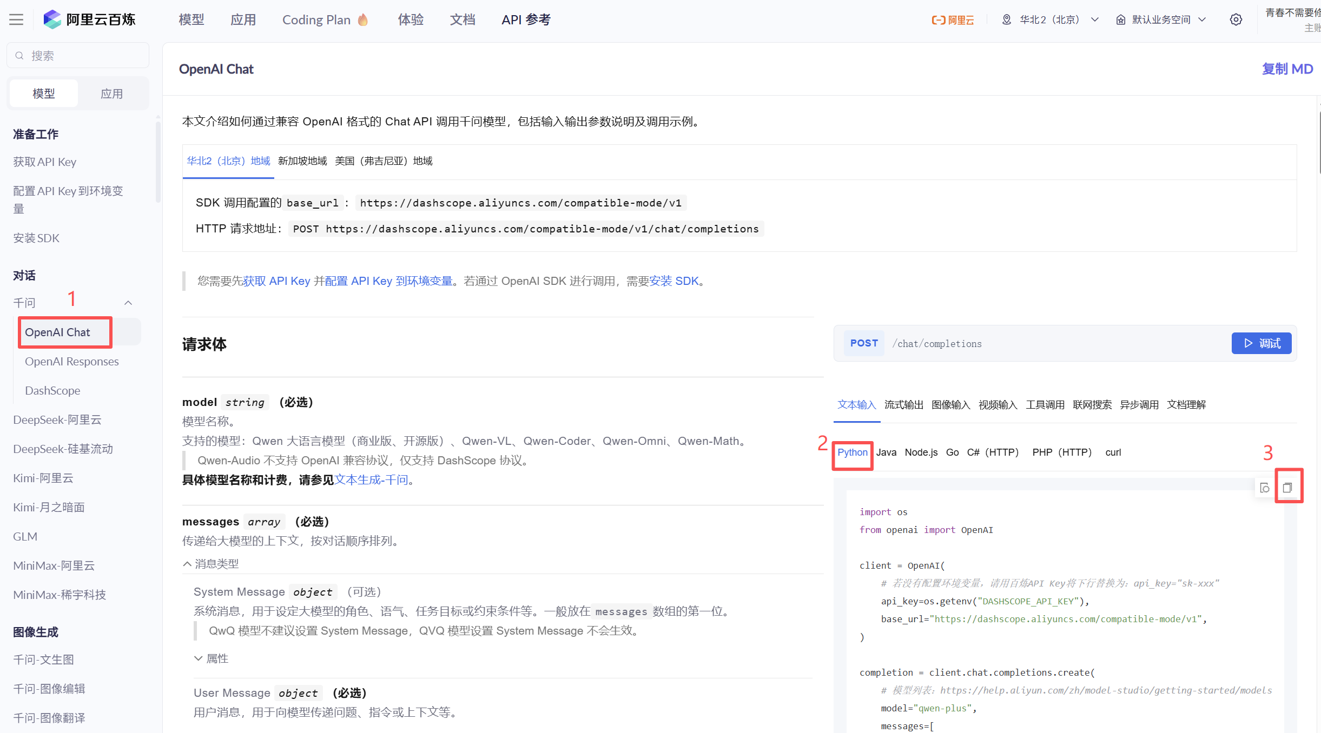
Task: Select the 华北2（北京）地域 tab
Action: coord(228,161)
